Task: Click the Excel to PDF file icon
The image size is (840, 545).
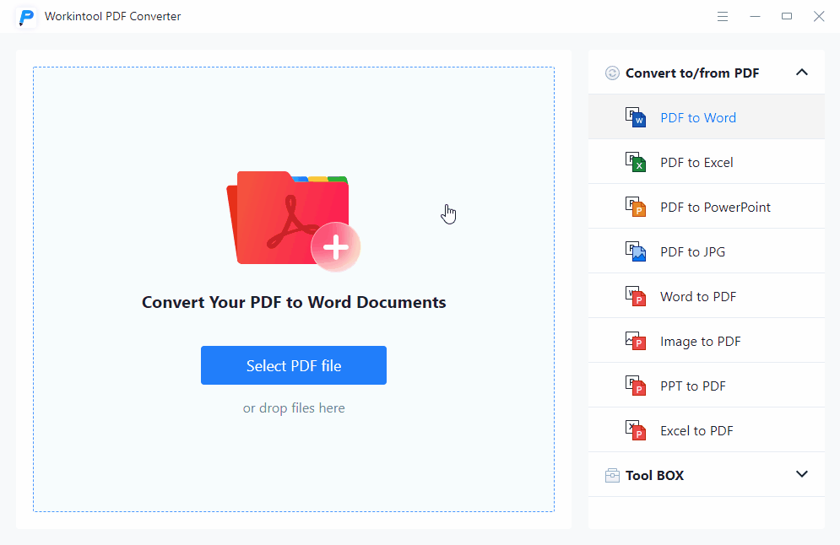Action: point(636,430)
